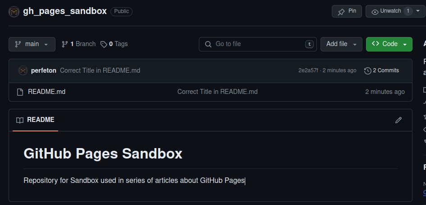The height and width of the screenshot is (205, 426).
Task: Open the README.md row's commit message link
Action: 217,92
